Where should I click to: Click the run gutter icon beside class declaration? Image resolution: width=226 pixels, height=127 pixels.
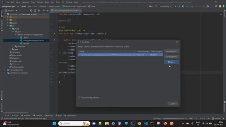[x=54, y=34]
